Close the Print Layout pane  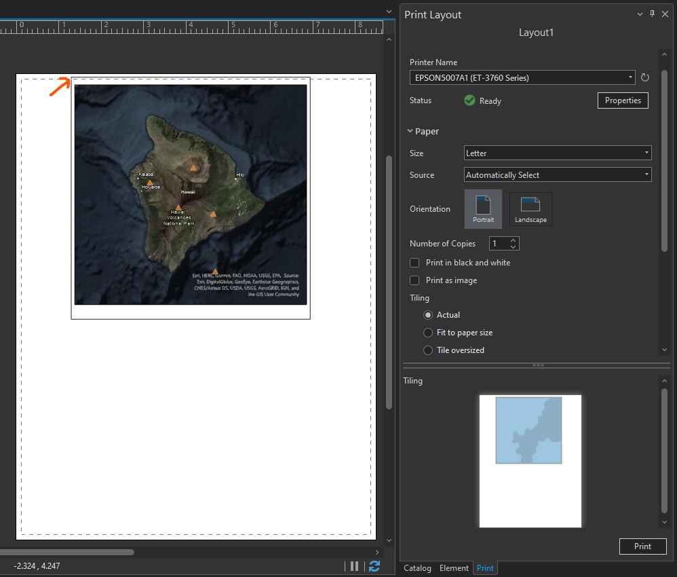click(x=665, y=14)
